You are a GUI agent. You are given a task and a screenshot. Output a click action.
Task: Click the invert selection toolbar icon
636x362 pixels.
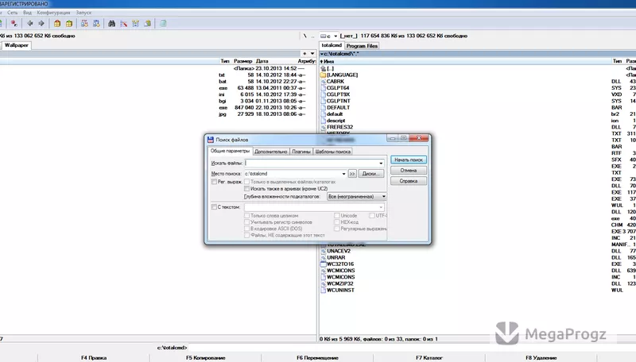[14, 24]
